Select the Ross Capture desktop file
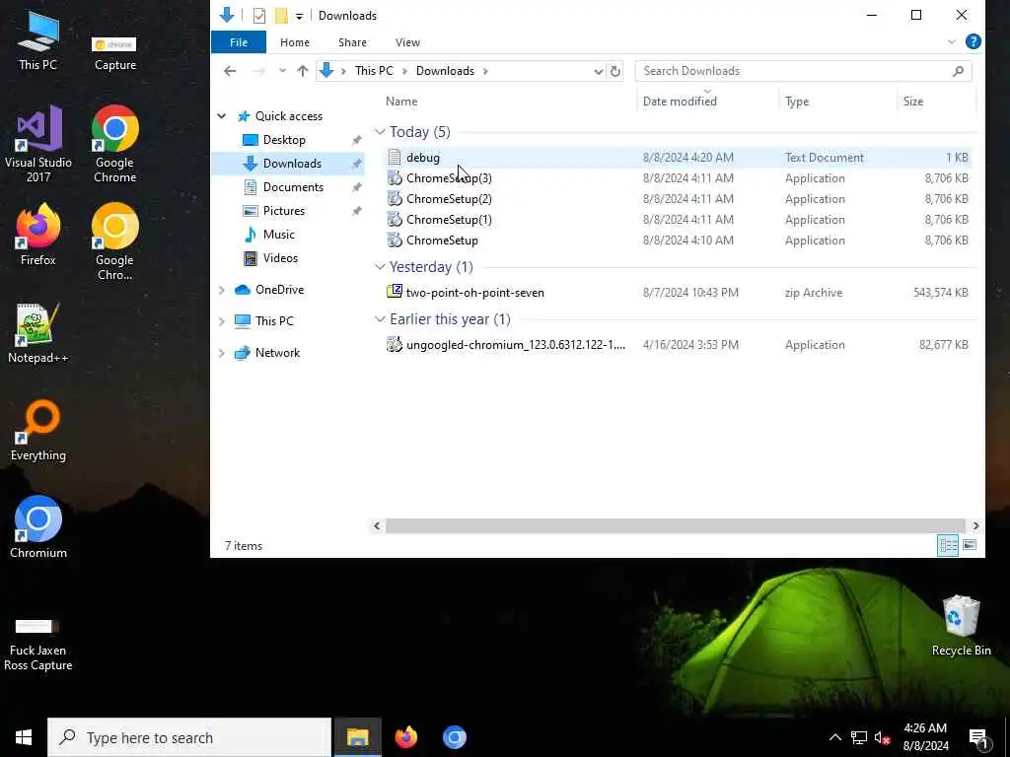Screen dimensions: 1010x757 (x=38, y=645)
